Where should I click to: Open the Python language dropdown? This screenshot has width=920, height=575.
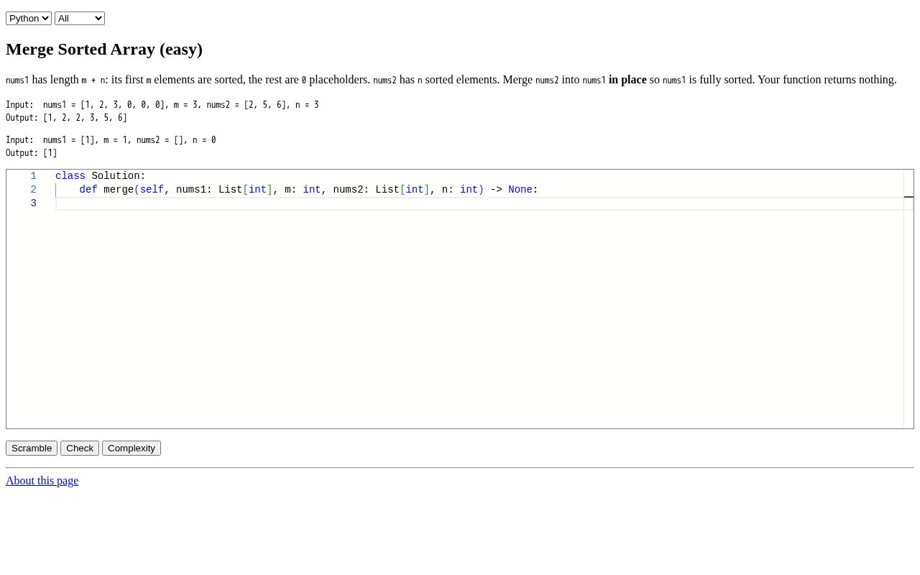(x=29, y=18)
